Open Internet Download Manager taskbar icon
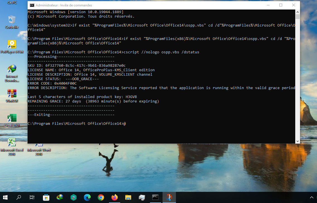 tap(60, 197)
